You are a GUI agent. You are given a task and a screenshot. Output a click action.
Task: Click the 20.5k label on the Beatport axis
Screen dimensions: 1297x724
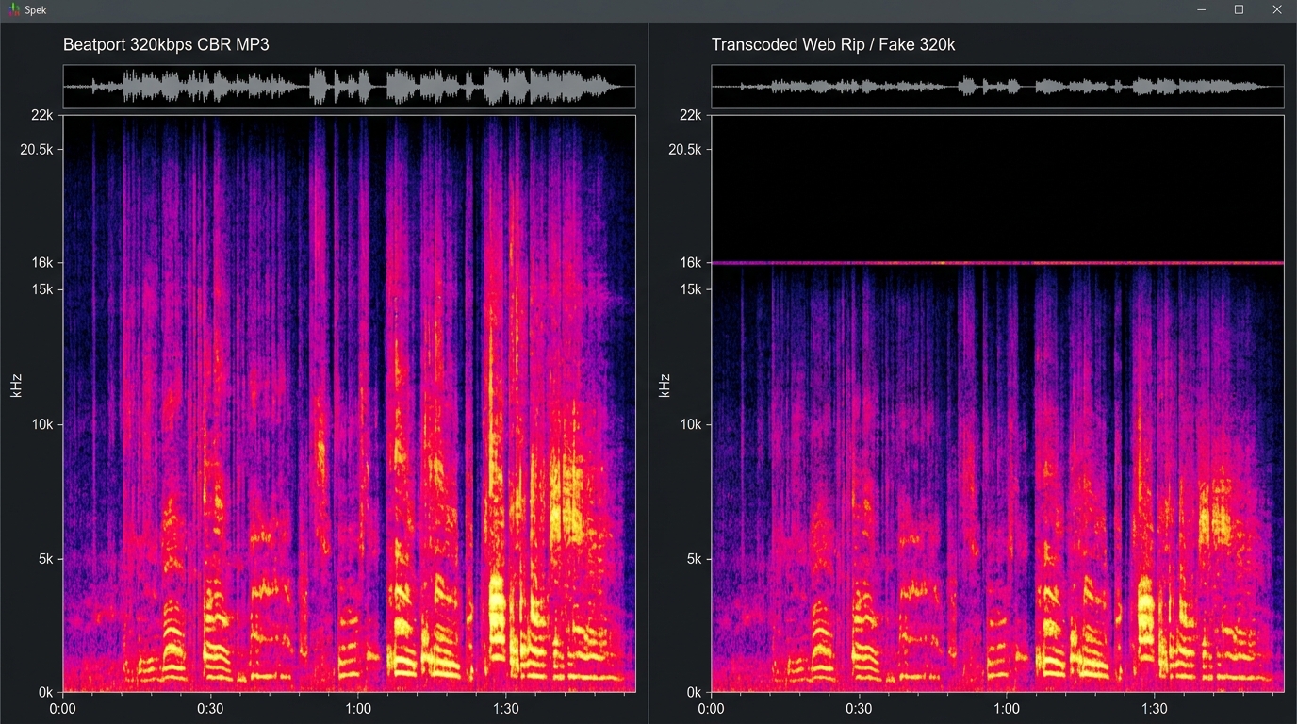click(38, 150)
